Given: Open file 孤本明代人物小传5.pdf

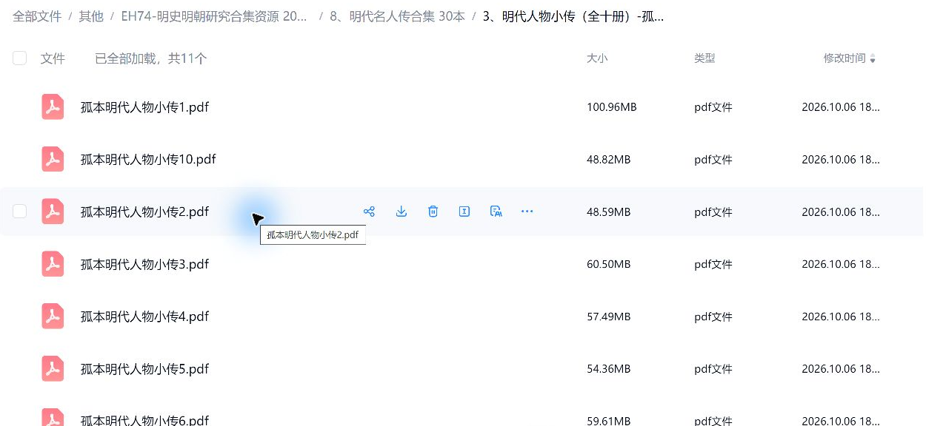Looking at the screenshot, I should [x=144, y=370].
